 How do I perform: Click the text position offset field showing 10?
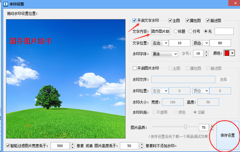(x=180, y=43)
